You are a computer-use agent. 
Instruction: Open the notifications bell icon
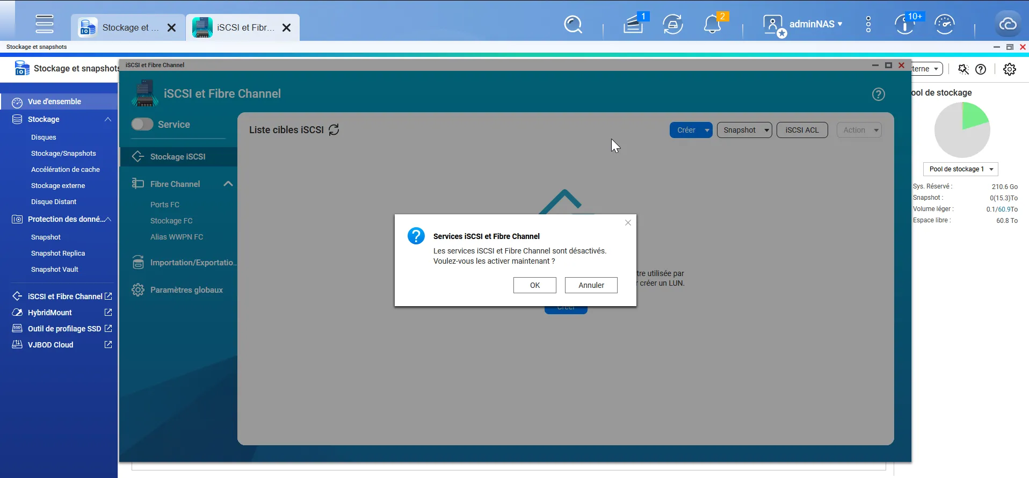tap(712, 24)
